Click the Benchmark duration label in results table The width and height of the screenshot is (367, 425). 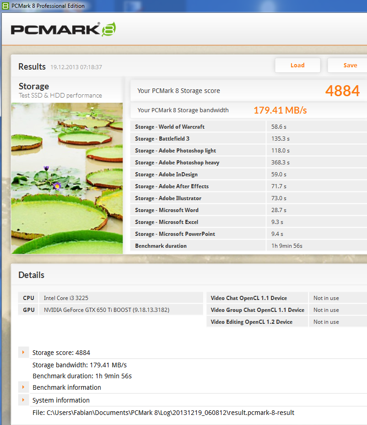click(x=161, y=246)
